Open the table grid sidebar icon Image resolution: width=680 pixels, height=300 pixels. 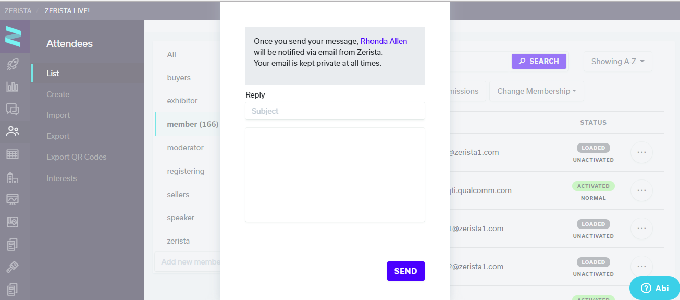pos(13,154)
